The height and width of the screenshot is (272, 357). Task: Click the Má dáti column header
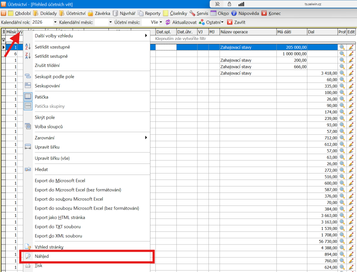tap(292, 32)
